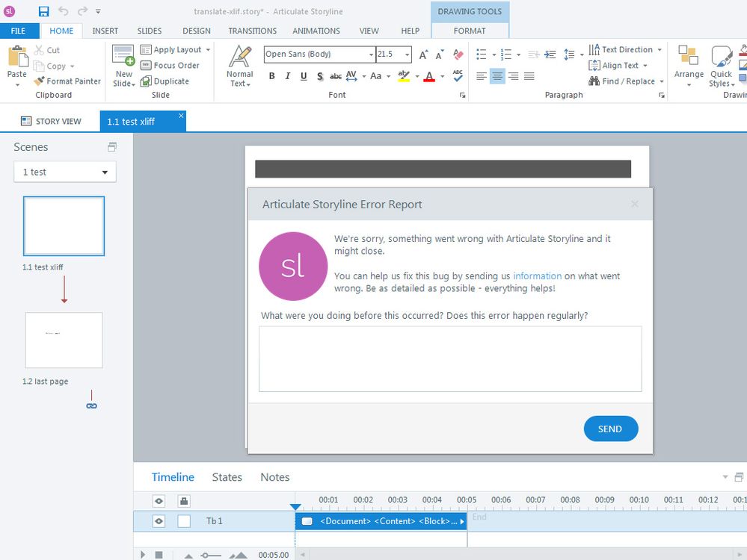Select Cut in the Clipboard group
The image size is (747, 560).
[x=47, y=50]
